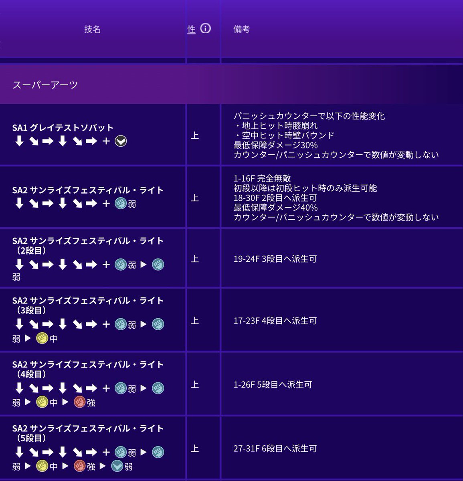Click the punch icon right after plus in 4段目 row
This screenshot has height=481, width=463.
121,388
